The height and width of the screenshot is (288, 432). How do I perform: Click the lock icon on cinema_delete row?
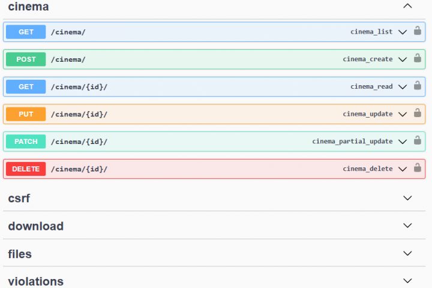pos(417,168)
